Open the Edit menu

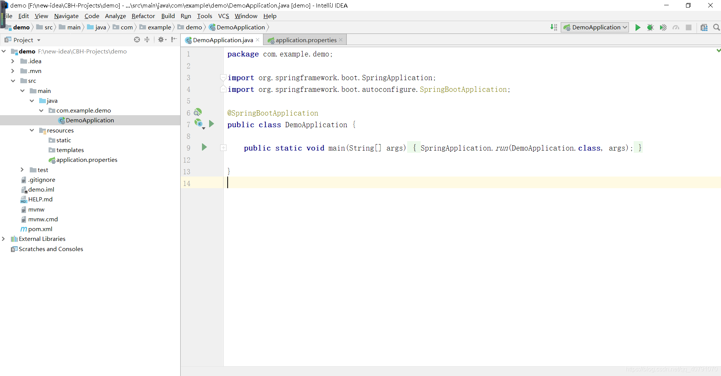tap(24, 16)
